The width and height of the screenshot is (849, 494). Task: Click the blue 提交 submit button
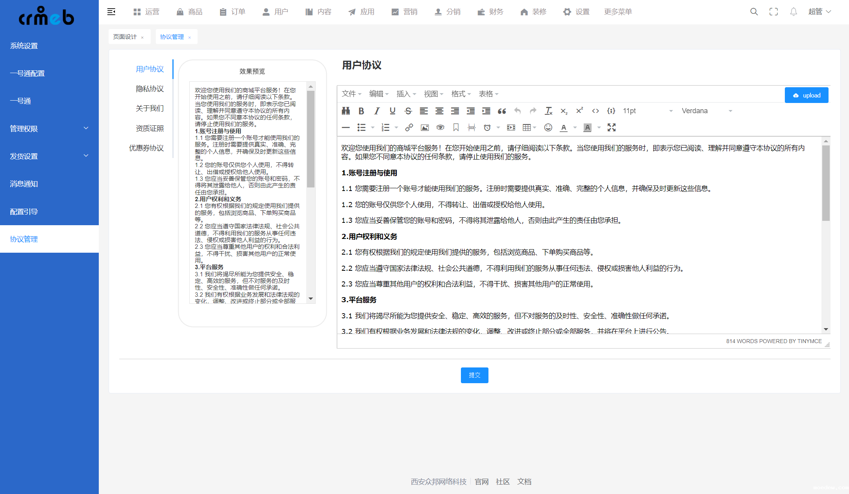coord(474,375)
